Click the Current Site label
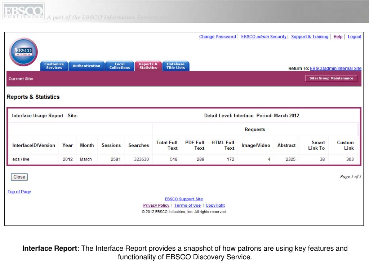 21,79
